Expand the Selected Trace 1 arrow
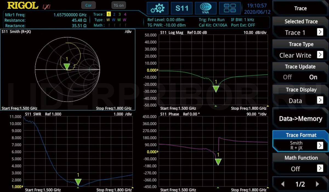Image resolution: width=329 pixels, height=192 pixels. coord(320,32)
